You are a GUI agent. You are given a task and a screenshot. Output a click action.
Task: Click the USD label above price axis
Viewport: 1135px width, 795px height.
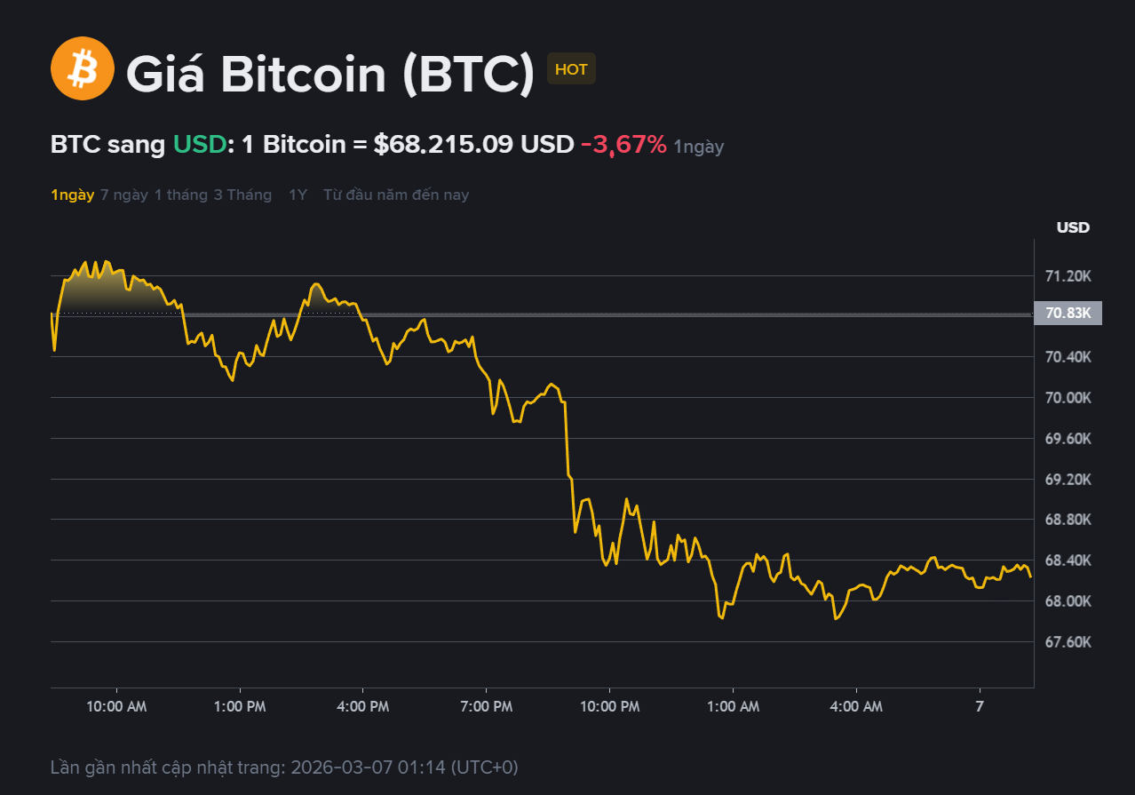[x=1073, y=227]
